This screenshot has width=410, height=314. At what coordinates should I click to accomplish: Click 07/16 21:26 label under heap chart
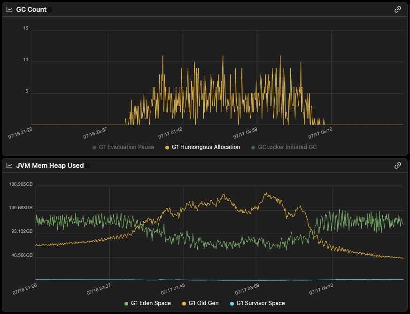click(x=24, y=289)
